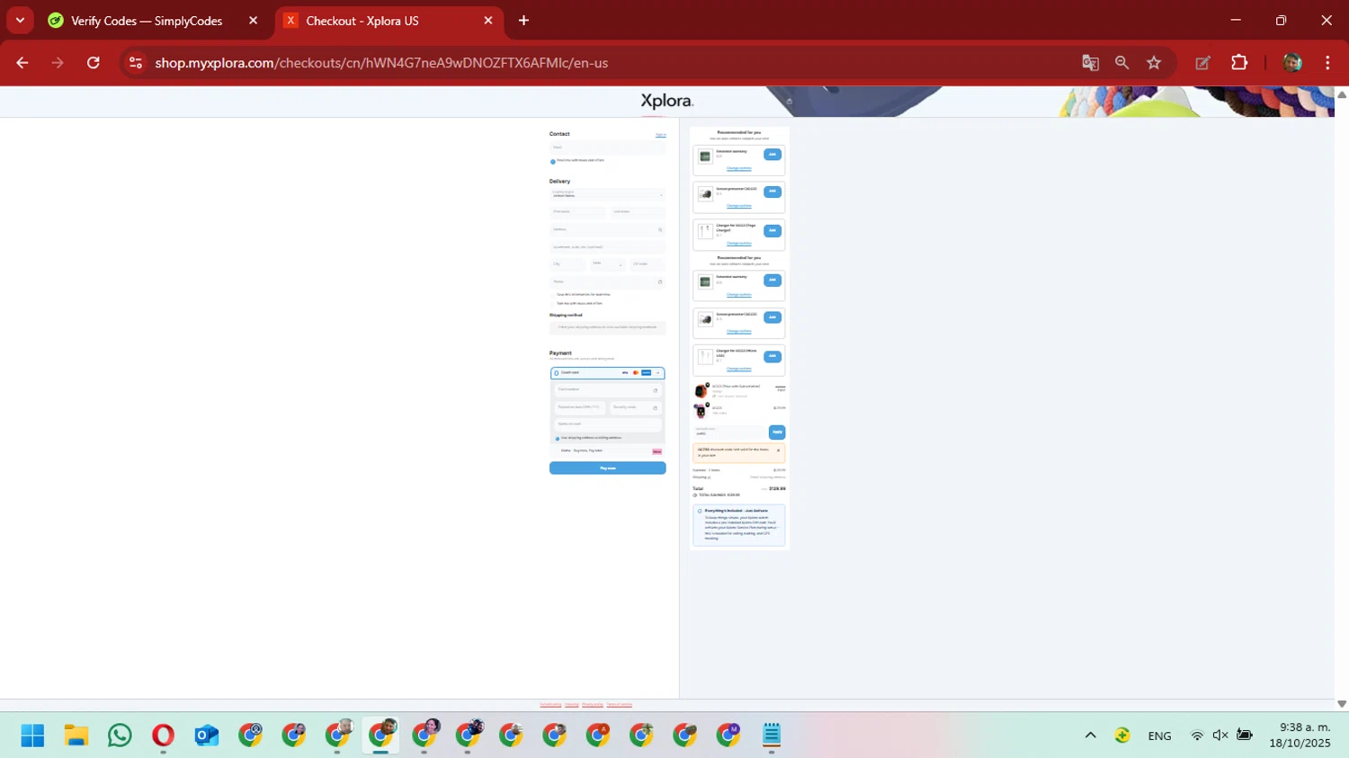Focus the Address field
1349x758 pixels.
point(607,229)
